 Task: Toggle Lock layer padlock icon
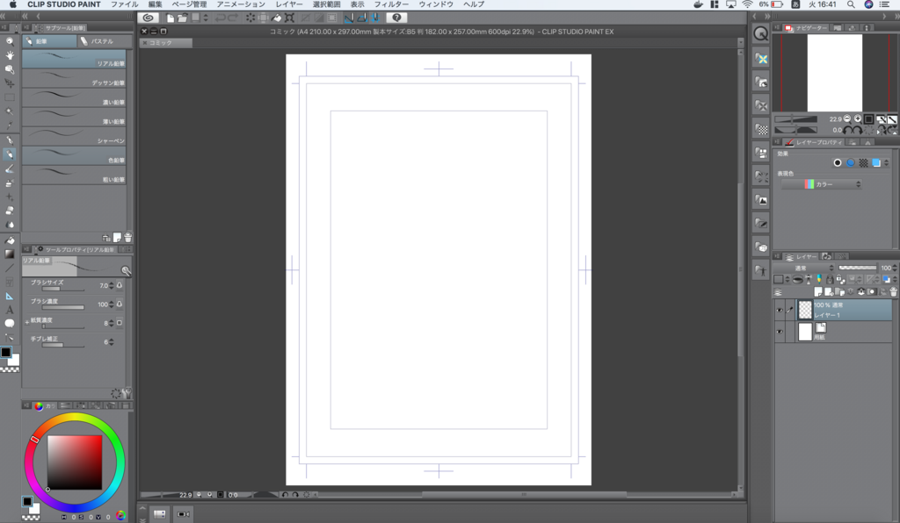(x=830, y=279)
